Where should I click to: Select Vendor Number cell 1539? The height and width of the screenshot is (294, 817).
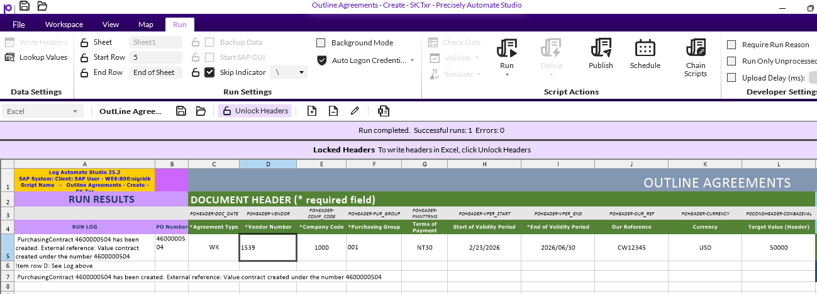[x=267, y=247]
